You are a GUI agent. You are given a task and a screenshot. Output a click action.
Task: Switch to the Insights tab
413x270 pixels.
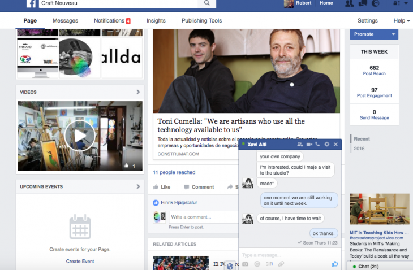pyautogui.click(x=156, y=21)
